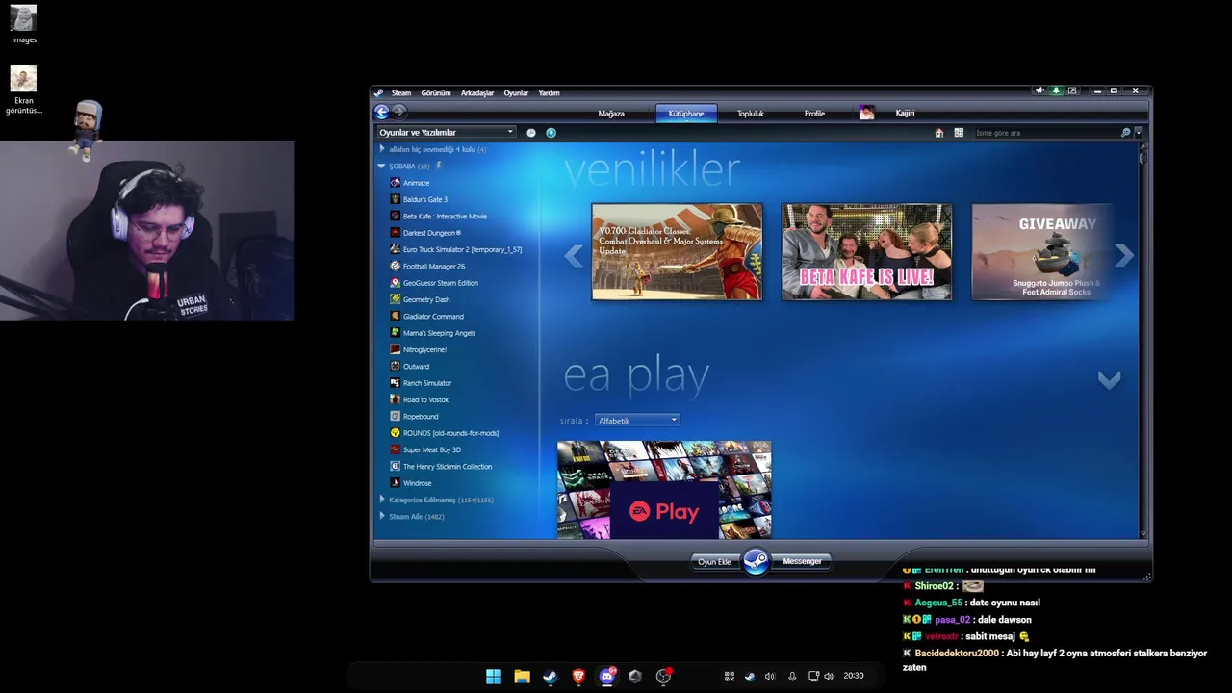Click the Messenger button
Screen dimensions: 1232x693
click(802, 562)
